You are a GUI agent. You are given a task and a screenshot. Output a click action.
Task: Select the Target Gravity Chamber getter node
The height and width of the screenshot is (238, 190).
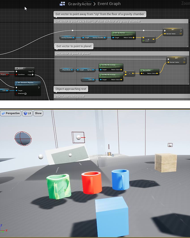pyautogui.click(x=94, y=37)
